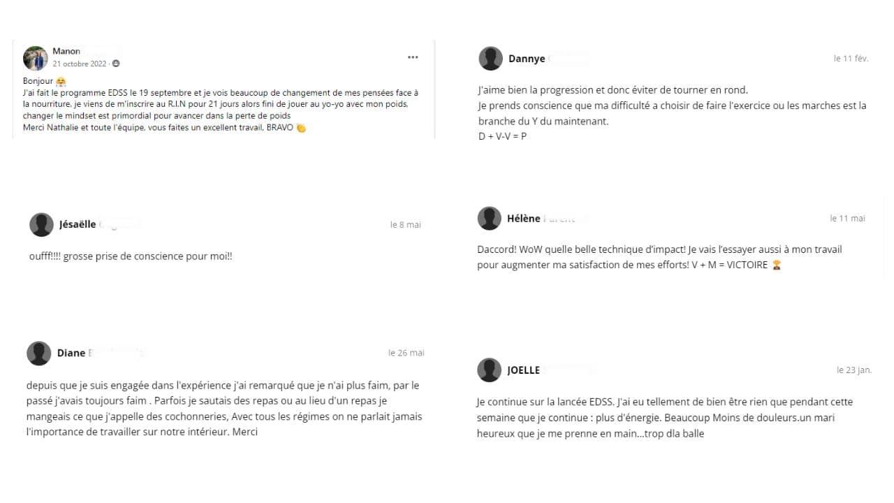Click the clapping emoji after BRAVO
Screen dimensions: 894x503
click(301, 128)
